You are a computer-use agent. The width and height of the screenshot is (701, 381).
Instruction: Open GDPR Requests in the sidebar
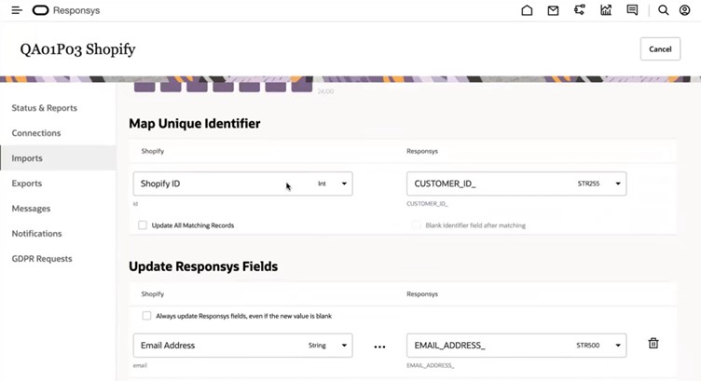pyautogui.click(x=42, y=258)
